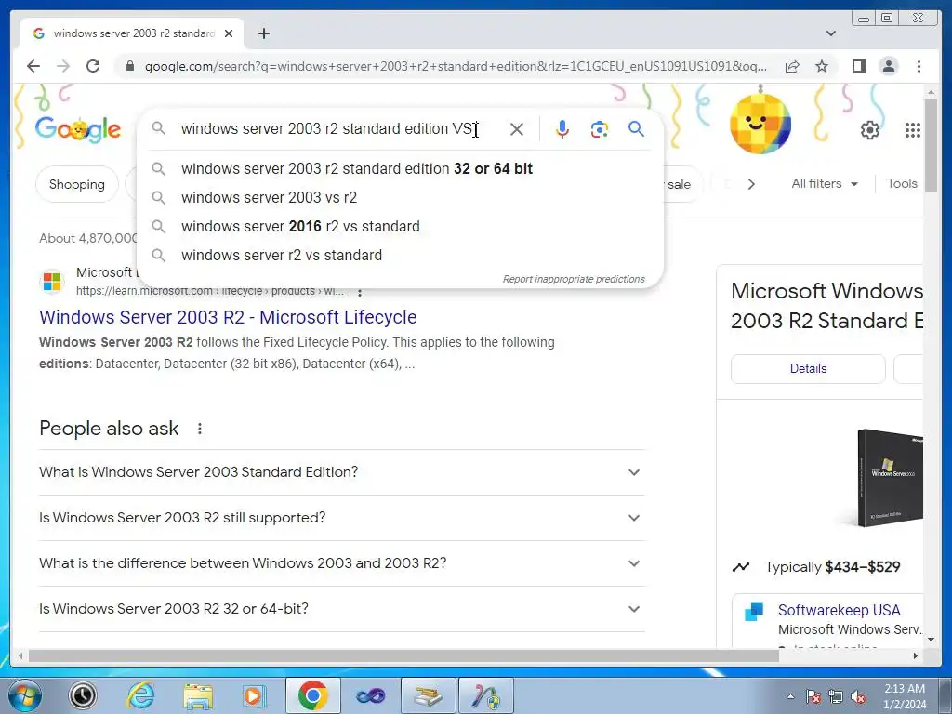The image size is (952, 714).
Task: Open 'Windows Server 2003 R2 - Microsoft Lifecycle' result
Action: click(x=228, y=317)
